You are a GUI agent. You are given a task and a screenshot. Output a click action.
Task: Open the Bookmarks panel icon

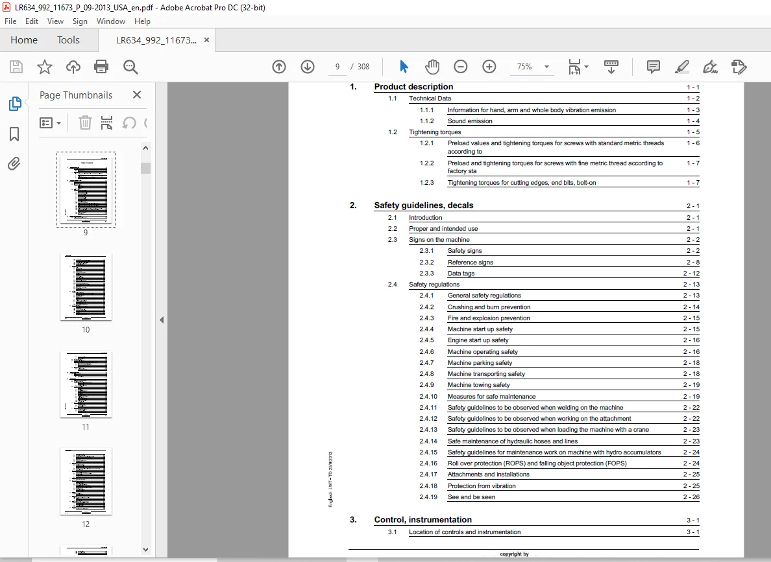point(14,134)
